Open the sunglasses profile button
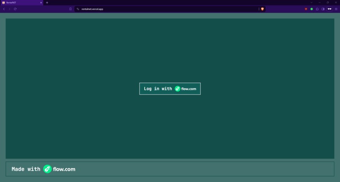This screenshot has width=340, height=182. tap(329, 9)
